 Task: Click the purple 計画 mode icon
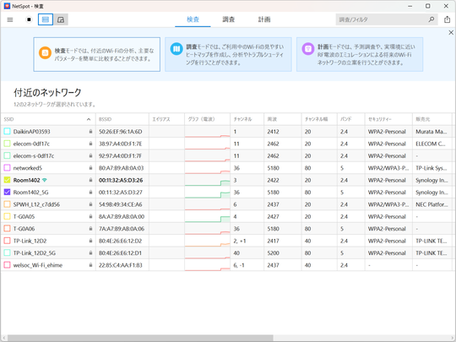(x=308, y=49)
